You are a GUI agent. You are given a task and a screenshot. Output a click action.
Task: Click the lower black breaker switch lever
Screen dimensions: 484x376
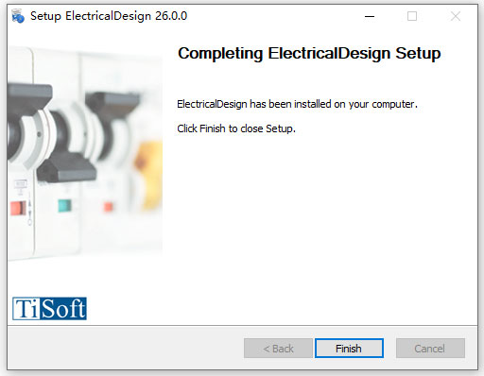pyautogui.click(x=66, y=167)
